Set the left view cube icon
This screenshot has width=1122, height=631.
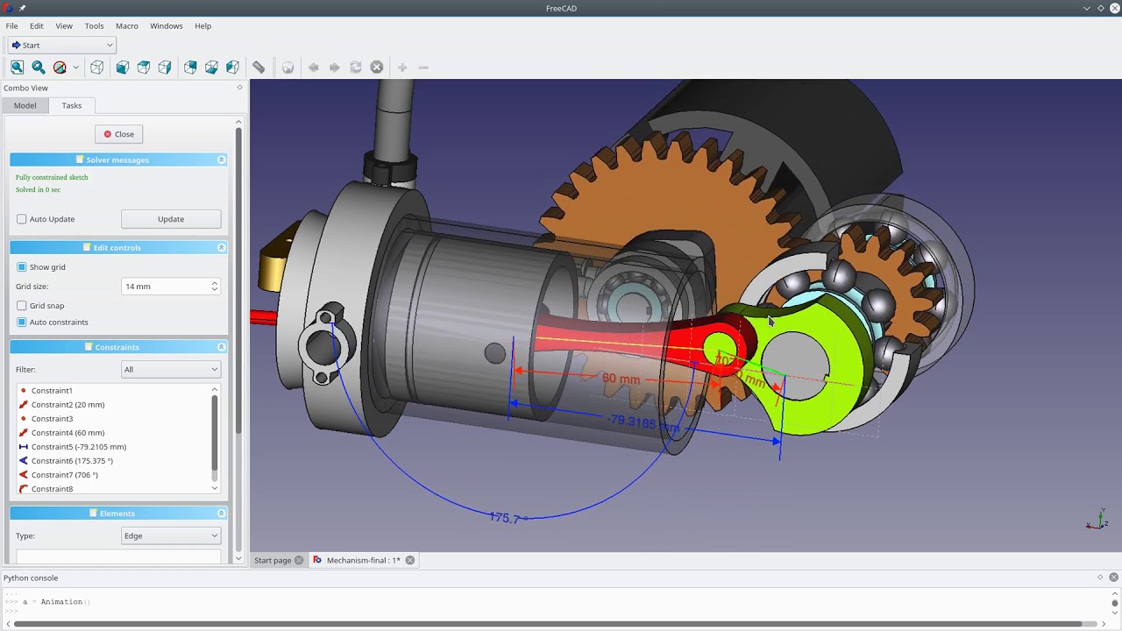click(232, 67)
